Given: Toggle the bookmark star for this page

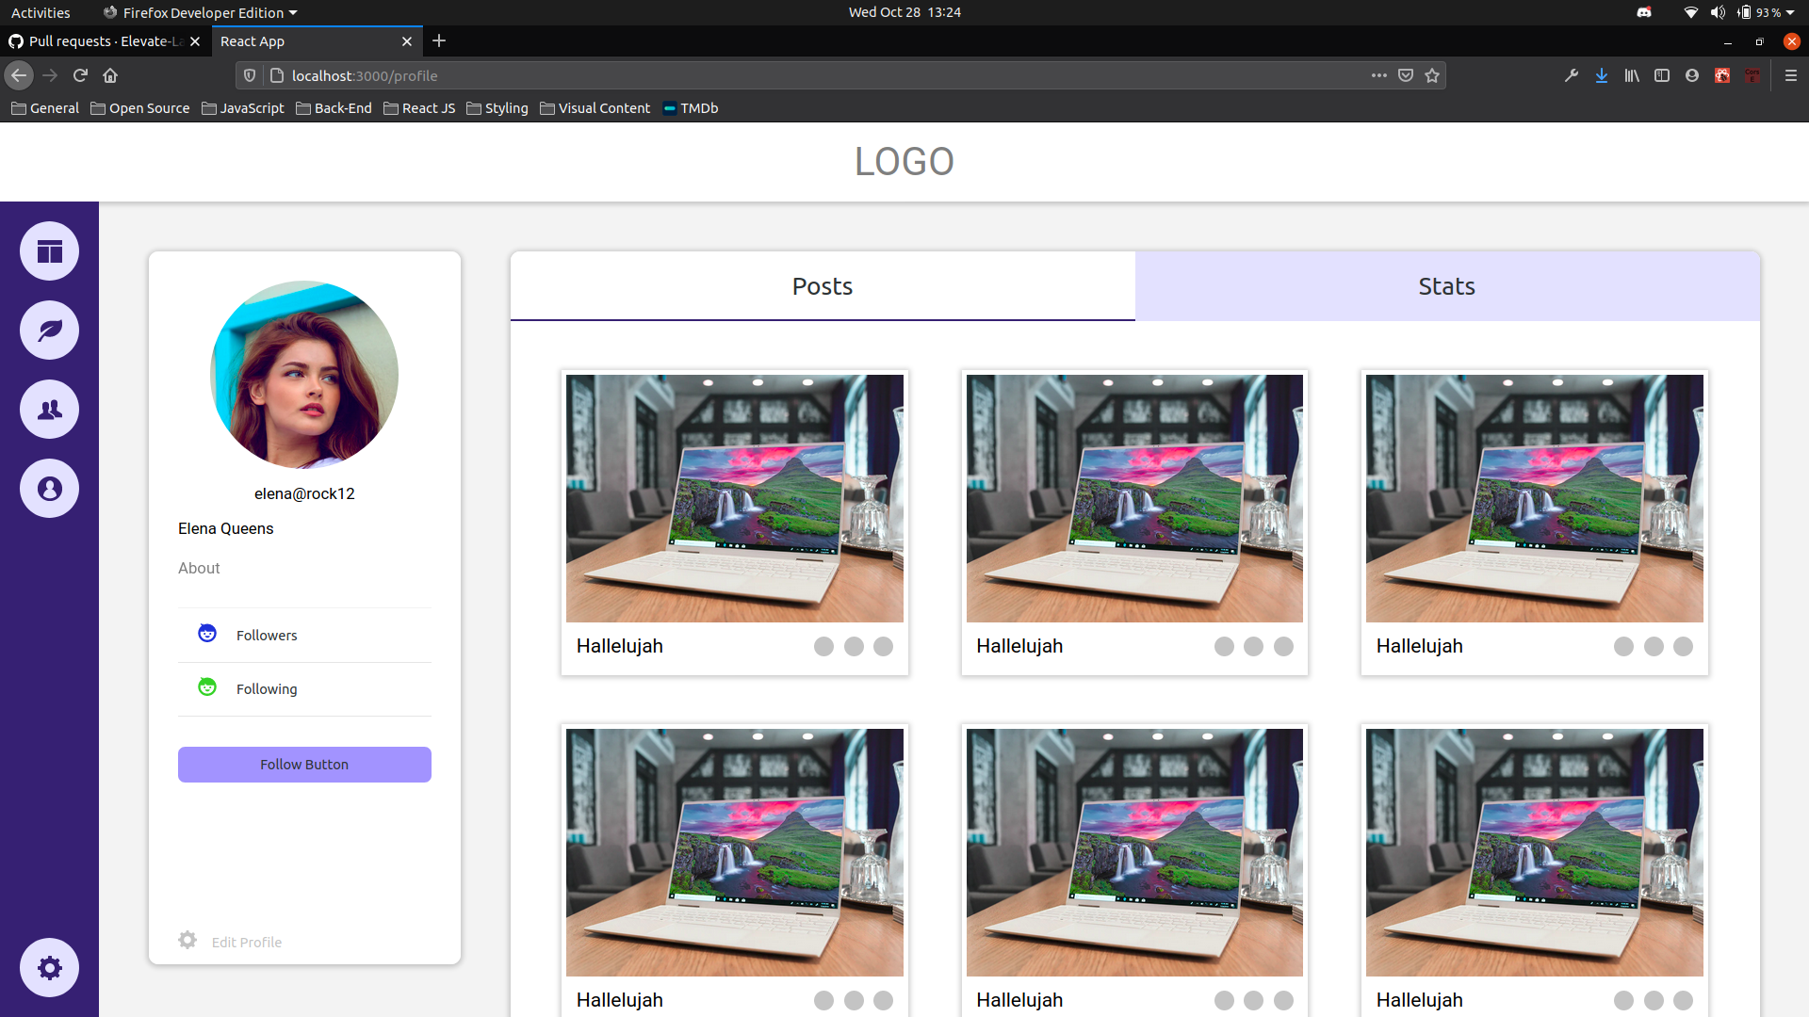Looking at the screenshot, I should (1433, 75).
